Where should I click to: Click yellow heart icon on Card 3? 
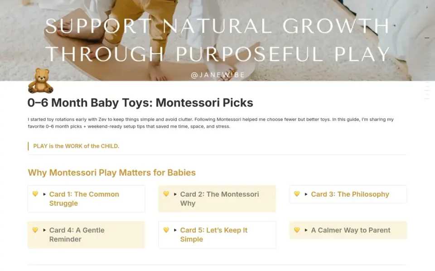click(297, 194)
